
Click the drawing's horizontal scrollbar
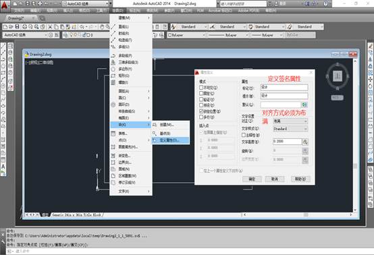pyautogui.click(x=297, y=215)
